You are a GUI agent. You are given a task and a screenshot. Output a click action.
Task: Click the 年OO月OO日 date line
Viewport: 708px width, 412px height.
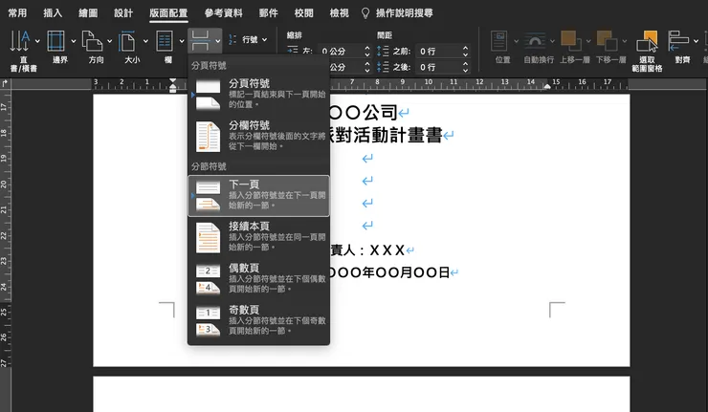pos(405,272)
